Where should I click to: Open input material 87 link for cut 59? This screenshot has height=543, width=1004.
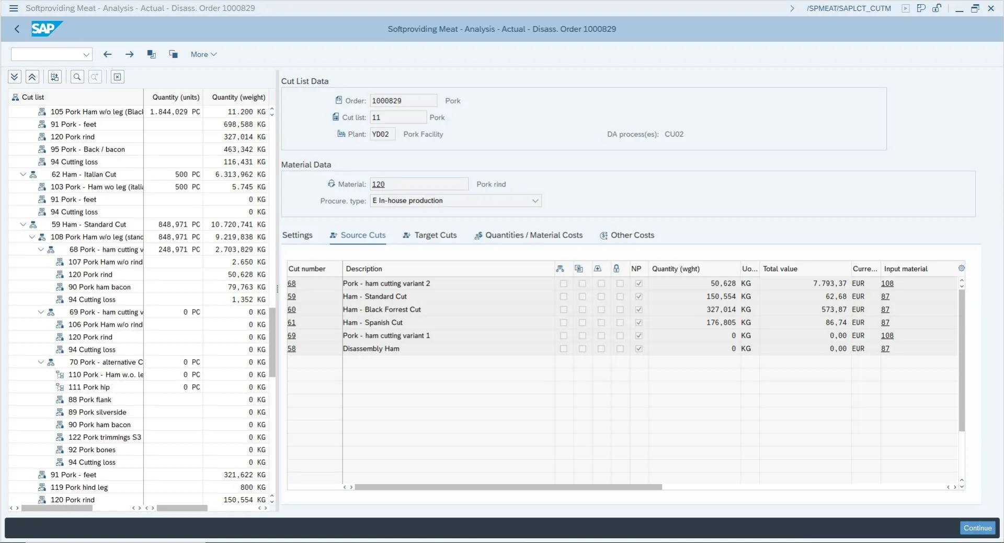[x=885, y=297]
